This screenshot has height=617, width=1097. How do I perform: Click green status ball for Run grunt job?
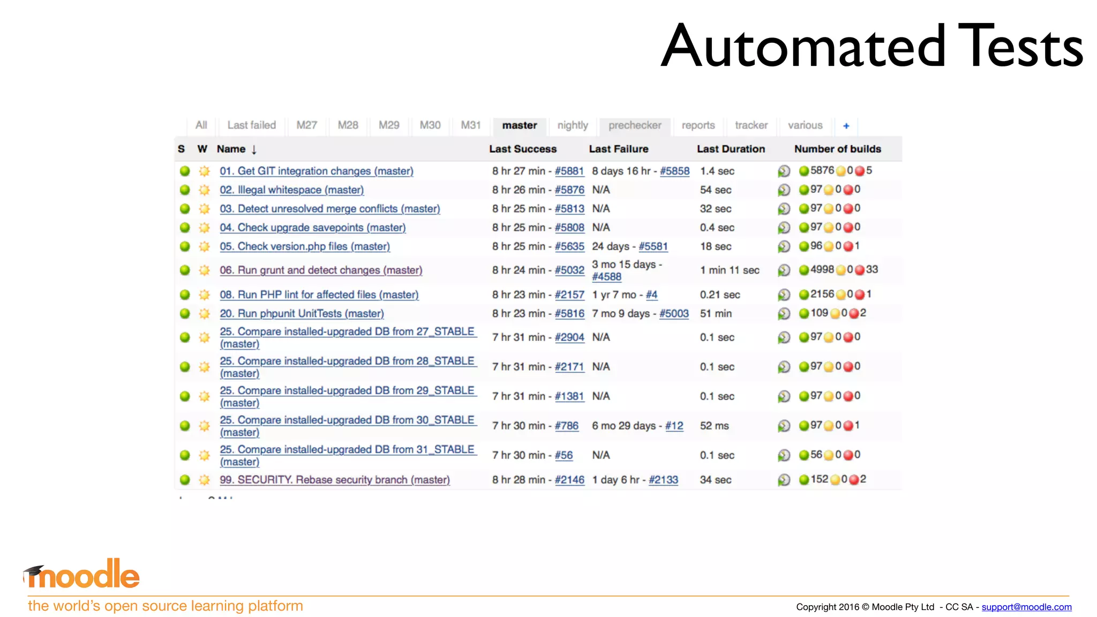185,270
